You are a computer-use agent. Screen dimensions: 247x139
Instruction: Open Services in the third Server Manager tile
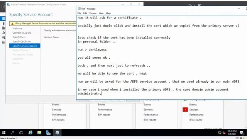click(x=148, y=110)
